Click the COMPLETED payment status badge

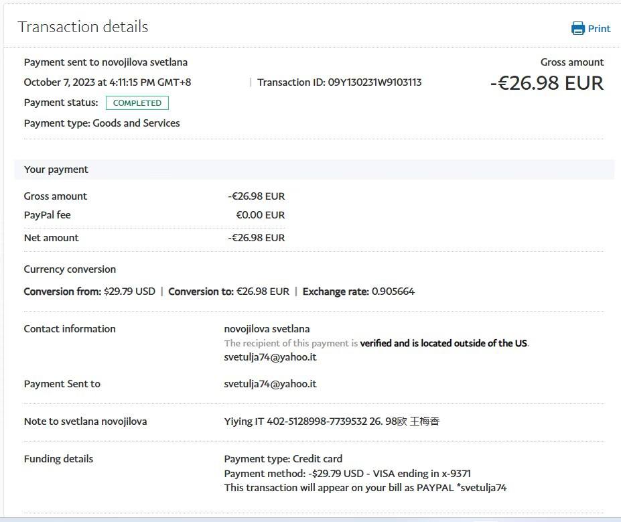click(137, 103)
